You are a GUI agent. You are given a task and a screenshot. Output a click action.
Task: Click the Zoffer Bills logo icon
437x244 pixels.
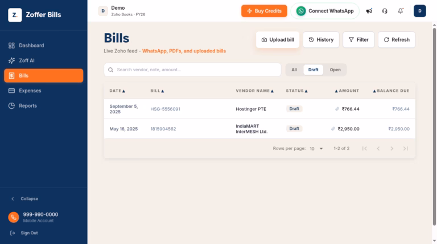(x=15, y=15)
